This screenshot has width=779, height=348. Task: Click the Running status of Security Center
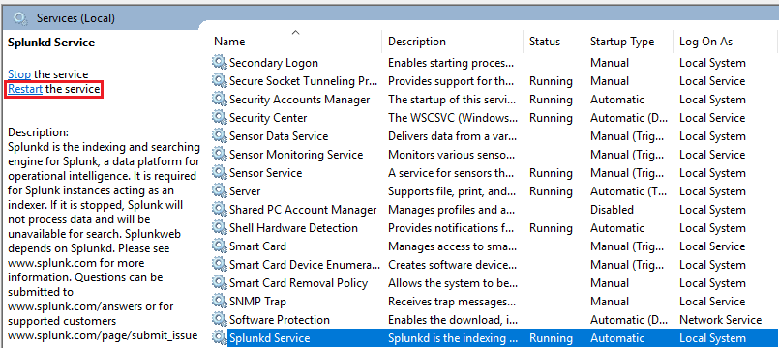click(551, 118)
